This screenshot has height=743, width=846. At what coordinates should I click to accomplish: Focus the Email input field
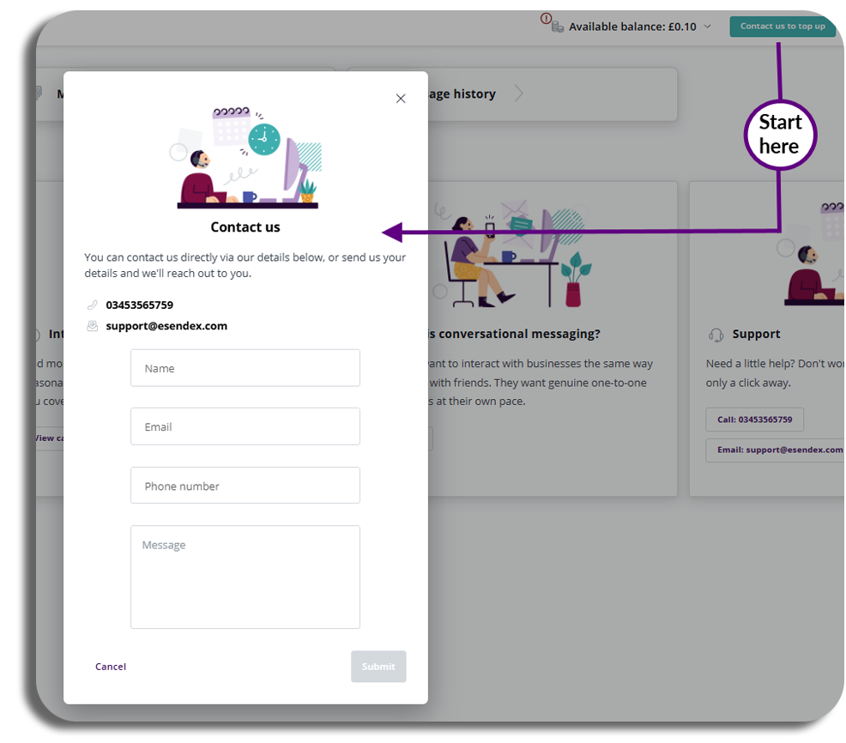click(245, 426)
